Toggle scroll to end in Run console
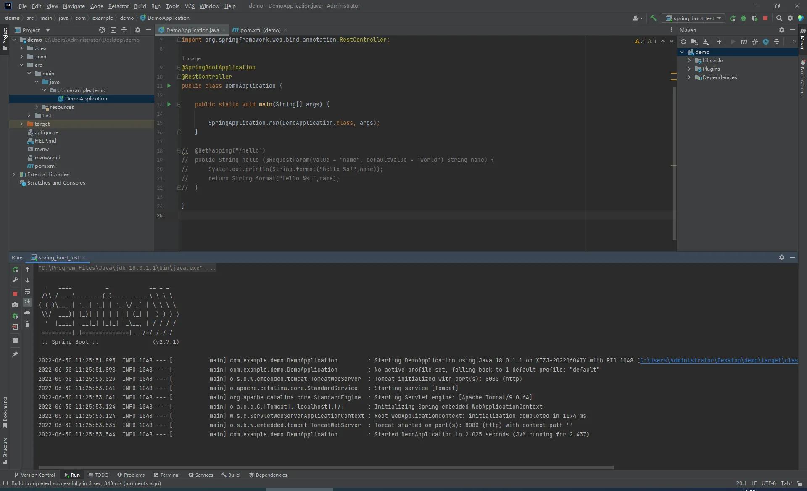This screenshot has height=491, width=807. [27, 302]
